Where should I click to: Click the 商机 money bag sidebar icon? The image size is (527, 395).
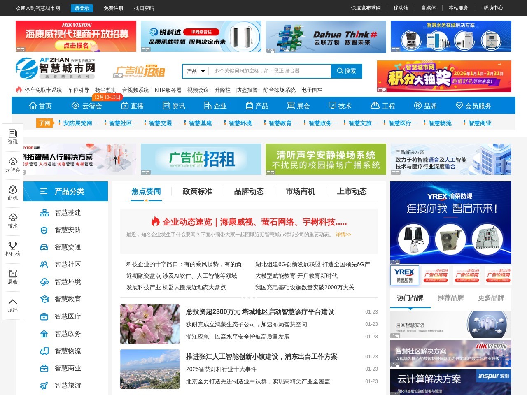tap(13, 190)
